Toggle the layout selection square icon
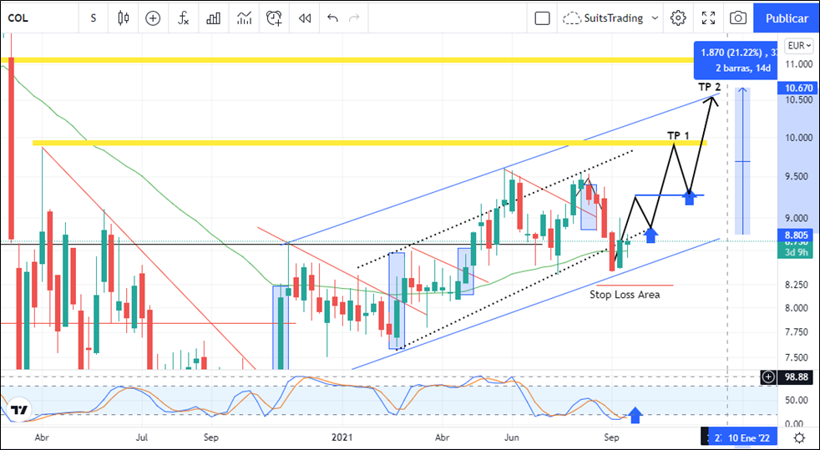The image size is (820, 450). 542,18
